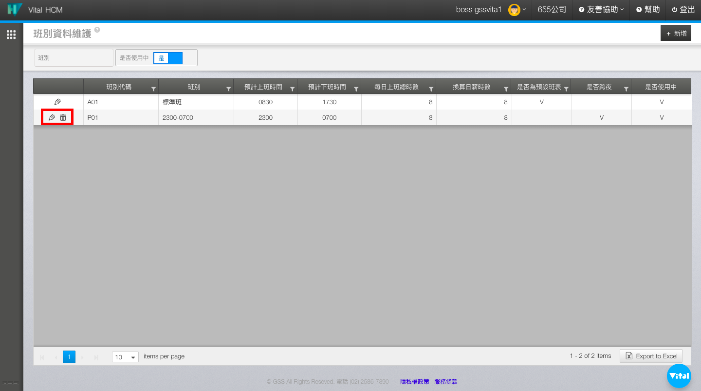
Task: Open the 隱私權政策 link
Action: point(414,382)
